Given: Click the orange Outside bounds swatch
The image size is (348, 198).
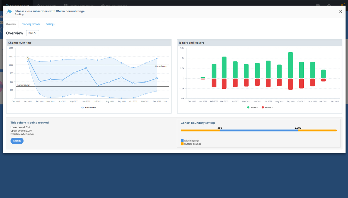Looking at the screenshot, I should (182, 144).
